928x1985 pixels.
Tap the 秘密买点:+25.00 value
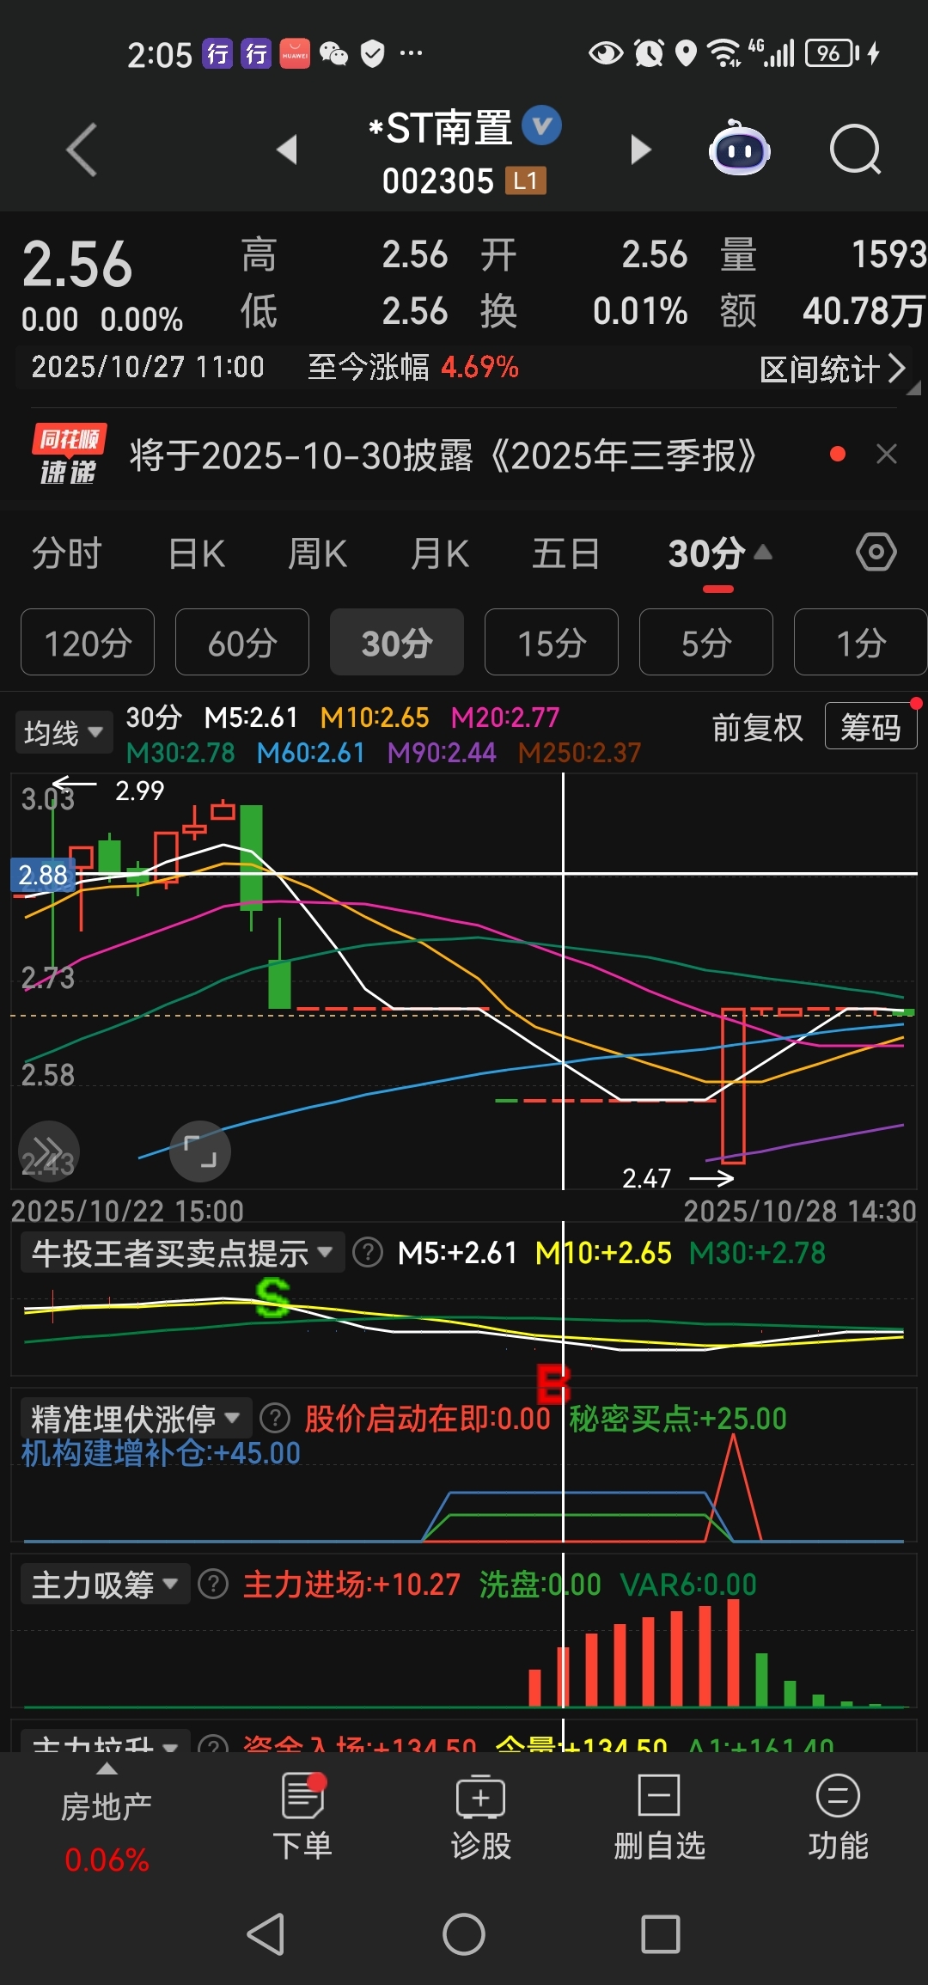pyautogui.click(x=678, y=1419)
